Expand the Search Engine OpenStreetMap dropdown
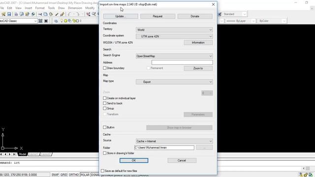The height and width of the screenshot is (177, 315). [x=174, y=56]
